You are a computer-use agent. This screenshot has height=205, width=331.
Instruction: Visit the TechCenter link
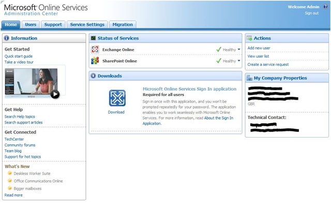(14, 139)
